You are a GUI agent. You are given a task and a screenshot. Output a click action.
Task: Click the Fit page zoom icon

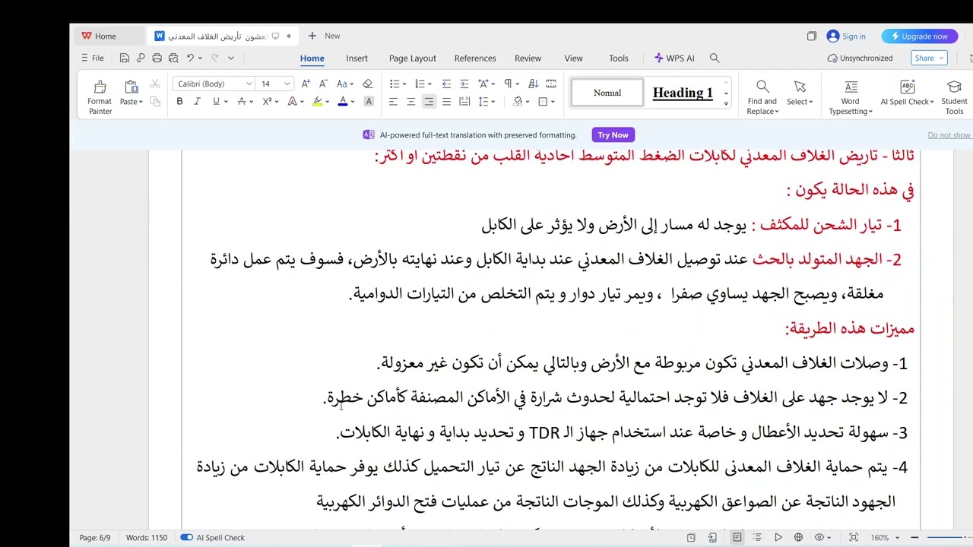854,537
